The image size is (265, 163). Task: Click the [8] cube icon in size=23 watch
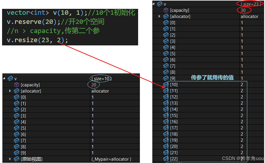coord(166,72)
